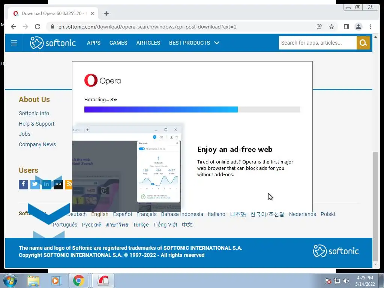
Task: Switch language to Português
Action: 65,225
